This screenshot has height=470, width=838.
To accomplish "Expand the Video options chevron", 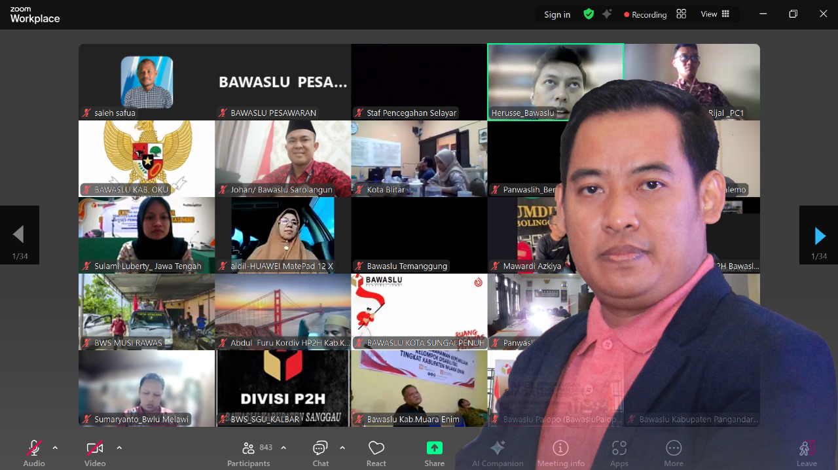I will [x=118, y=449].
